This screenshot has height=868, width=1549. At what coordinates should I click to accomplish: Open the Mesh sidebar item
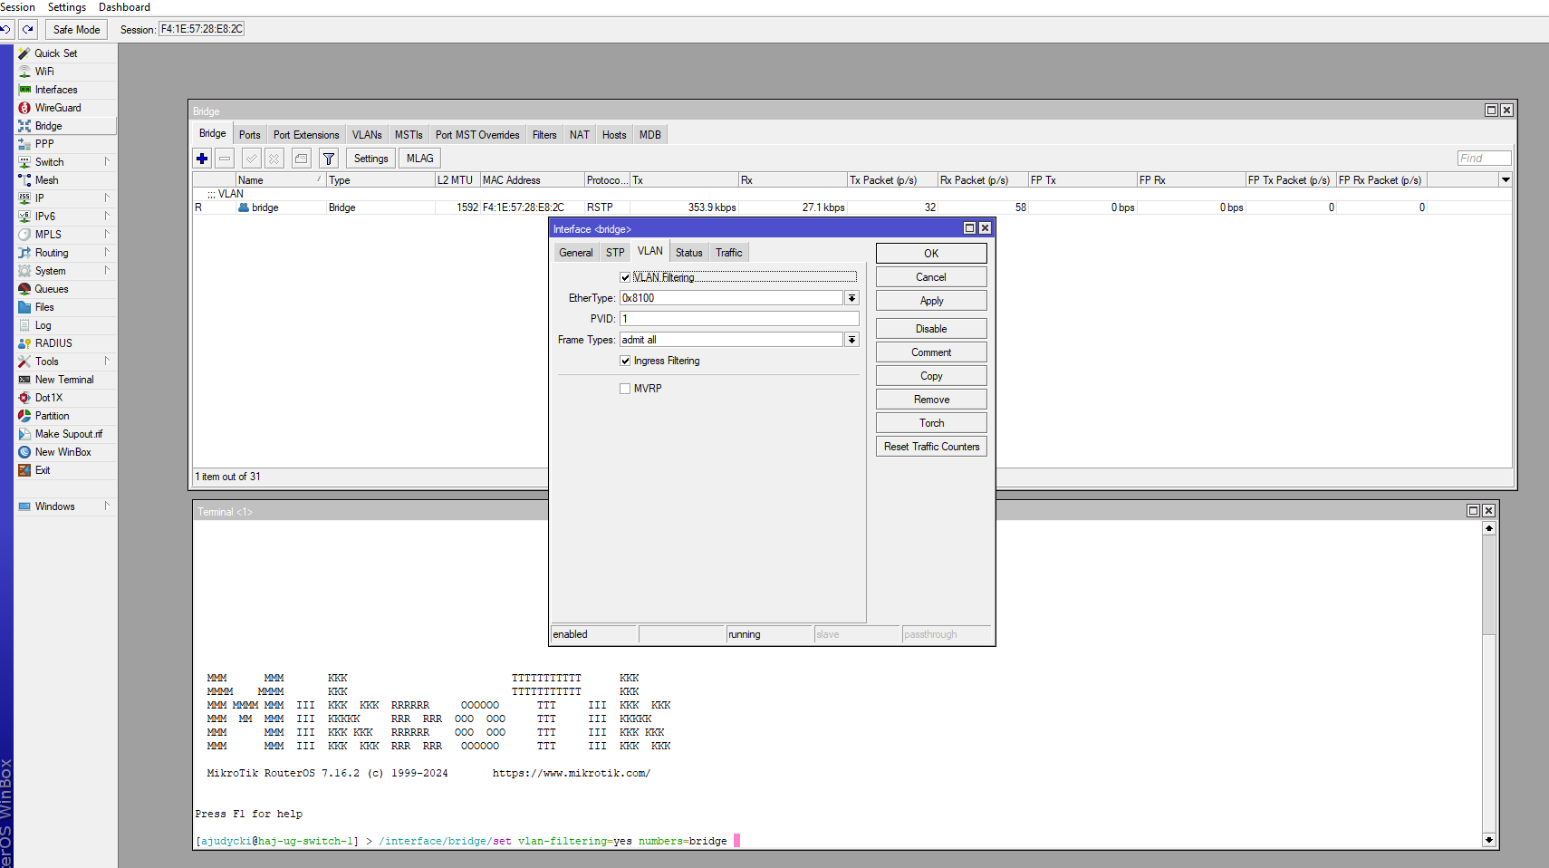point(46,180)
